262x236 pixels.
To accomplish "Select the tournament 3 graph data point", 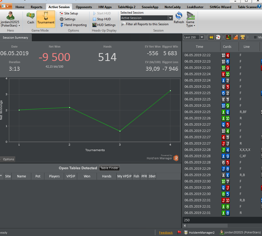I will click(x=120, y=131).
